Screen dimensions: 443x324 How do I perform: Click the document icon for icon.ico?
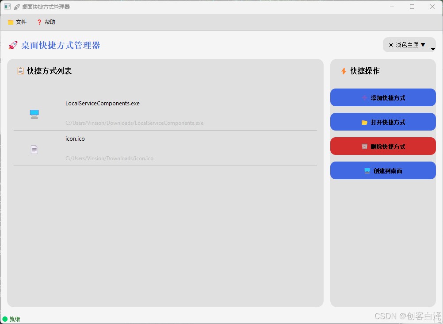(x=34, y=150)
